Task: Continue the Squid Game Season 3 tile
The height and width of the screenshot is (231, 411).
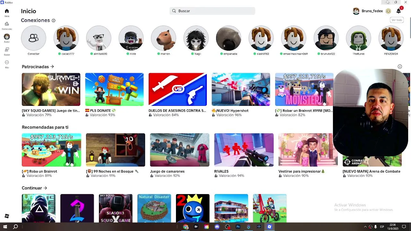Action: tap(116, 208)
